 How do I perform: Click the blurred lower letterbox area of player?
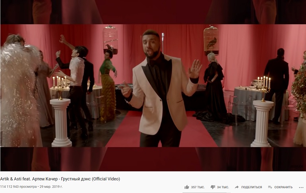[x=153, y=159]
